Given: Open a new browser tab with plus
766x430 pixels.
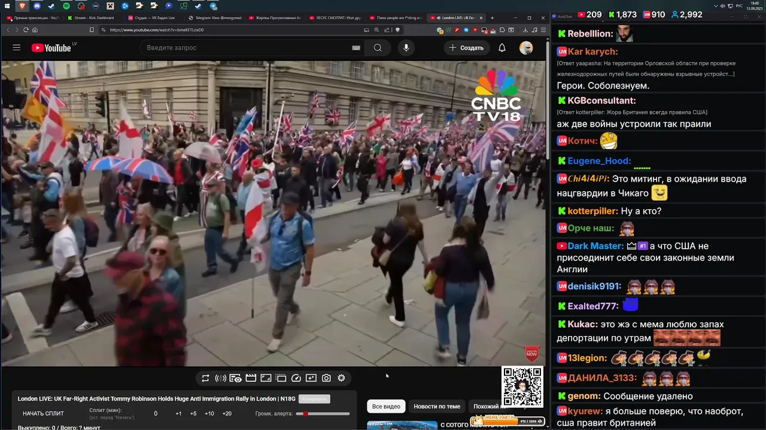Looking at the screenshot, I should (492, 18).
